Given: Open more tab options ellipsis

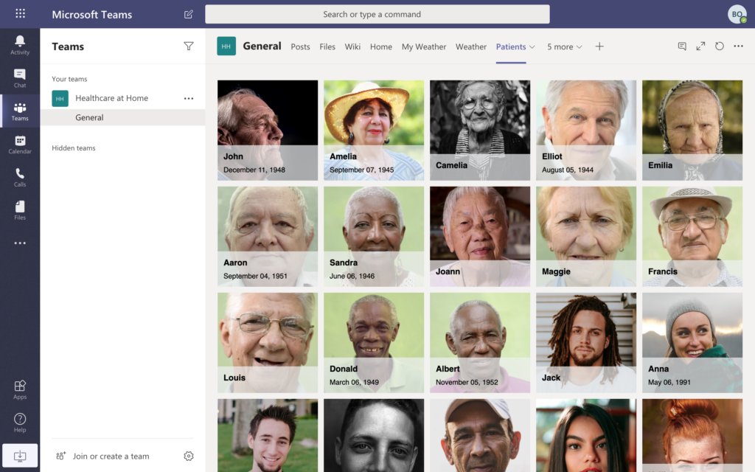Looking at the screenshot, I should click(x=738, y=46).
